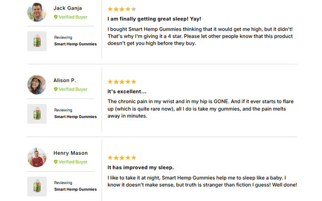Click product bottle thumbnail in Henry Mason's review

point(37,186)
